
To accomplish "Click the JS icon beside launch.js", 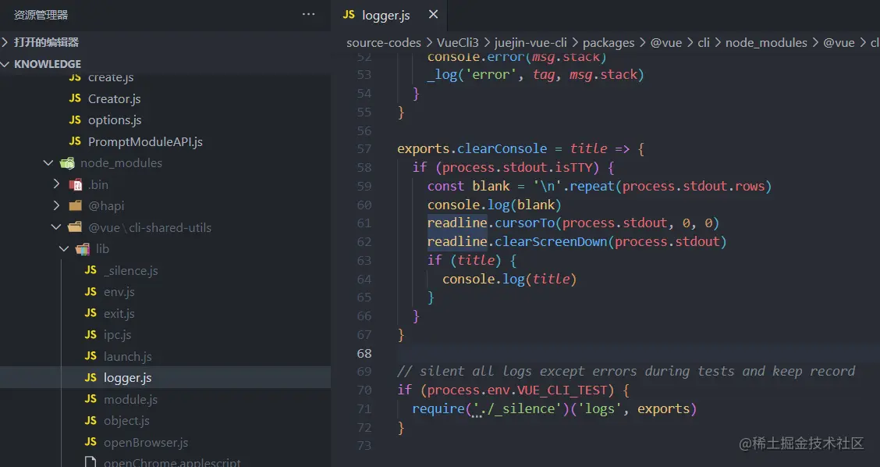I will [91, 356].
